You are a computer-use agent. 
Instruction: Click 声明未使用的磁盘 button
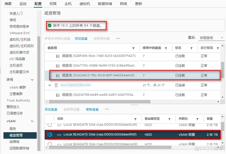[x=57, y=39]
